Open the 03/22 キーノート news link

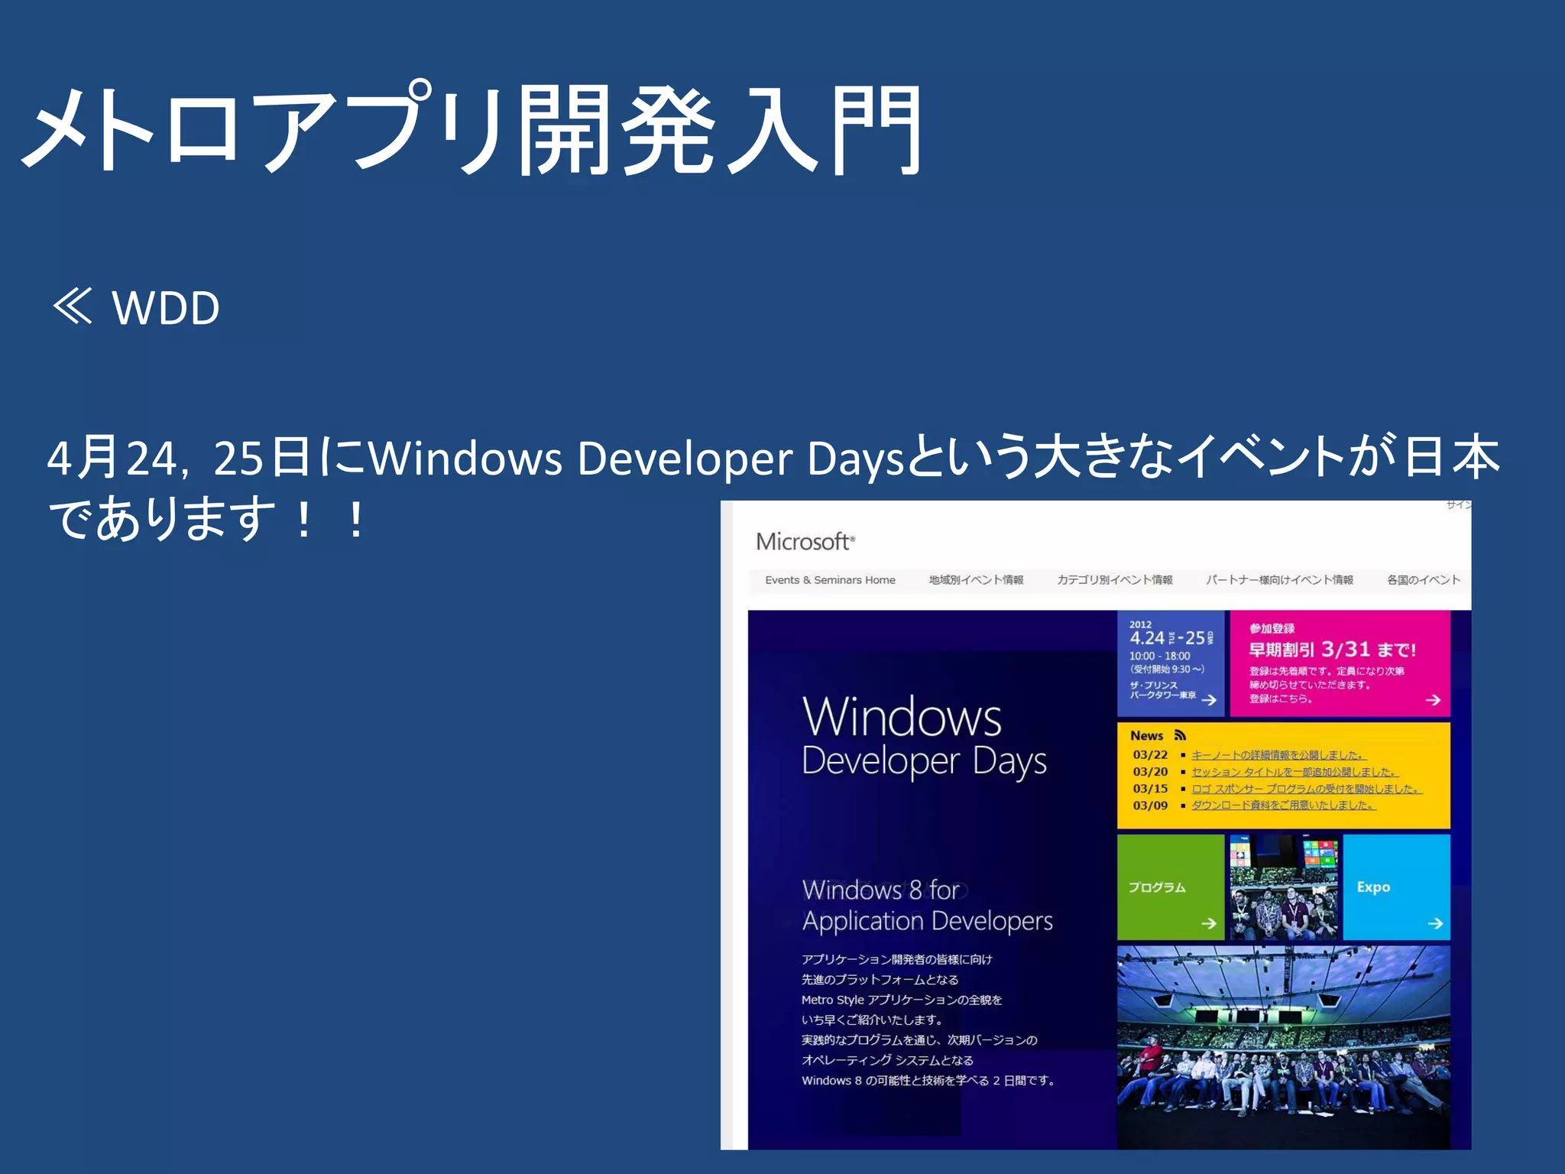pyautogui.click(x=1278, y=755)
